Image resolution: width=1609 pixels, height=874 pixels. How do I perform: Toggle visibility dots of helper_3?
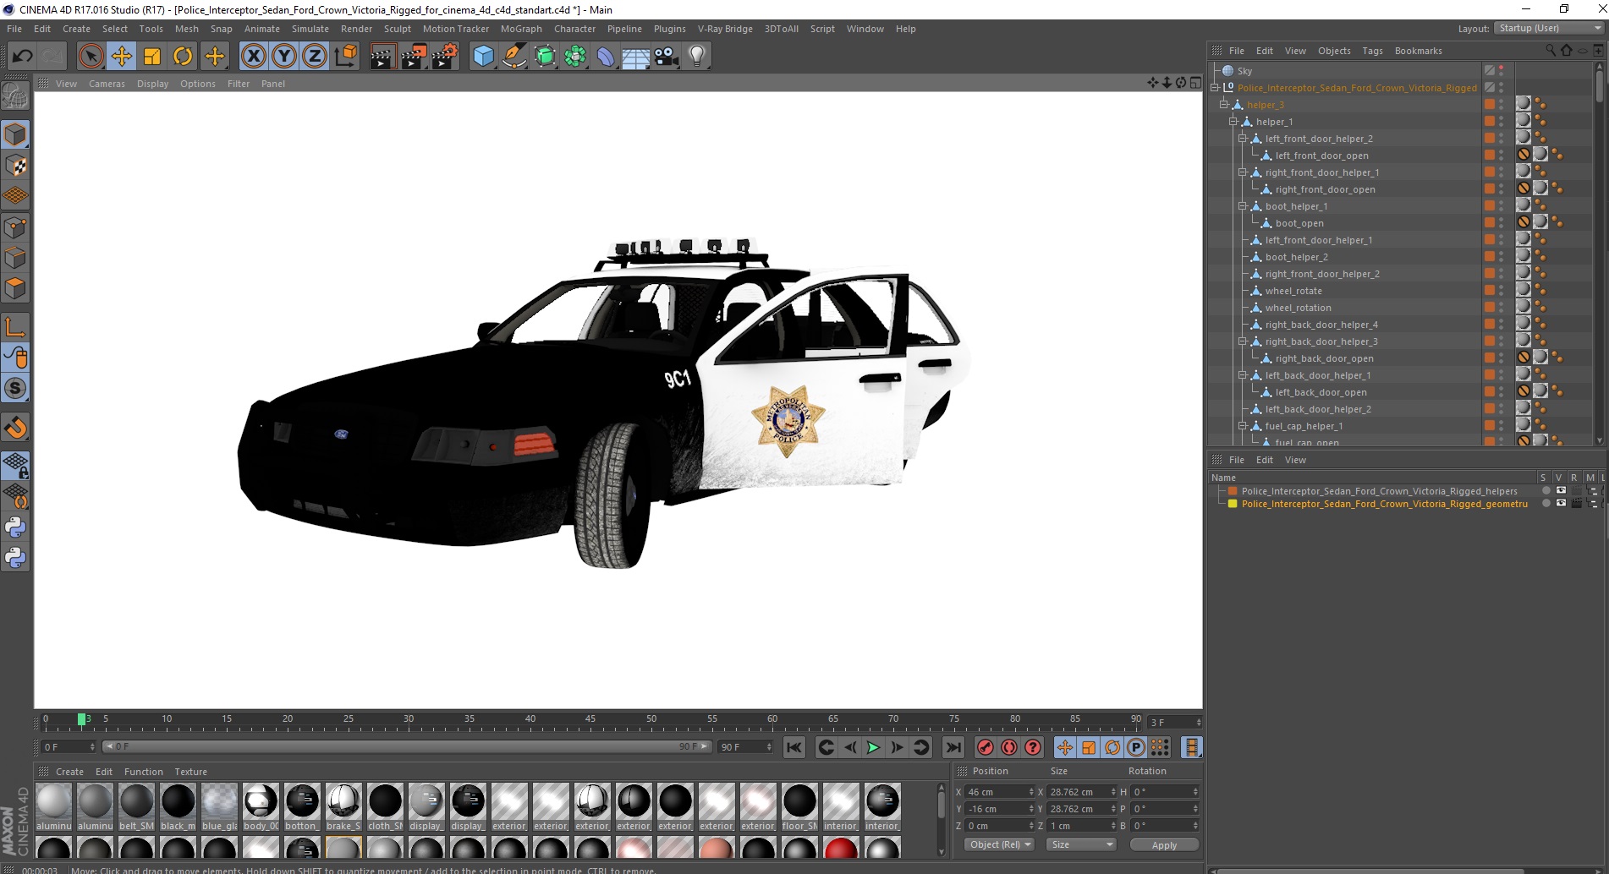pos(1502,105)
